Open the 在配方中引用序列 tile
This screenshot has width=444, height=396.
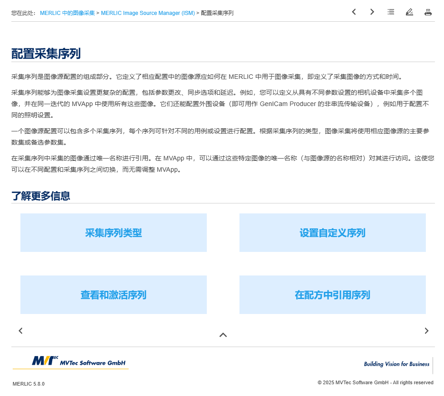pyautogui.click(x=332, y=295)
